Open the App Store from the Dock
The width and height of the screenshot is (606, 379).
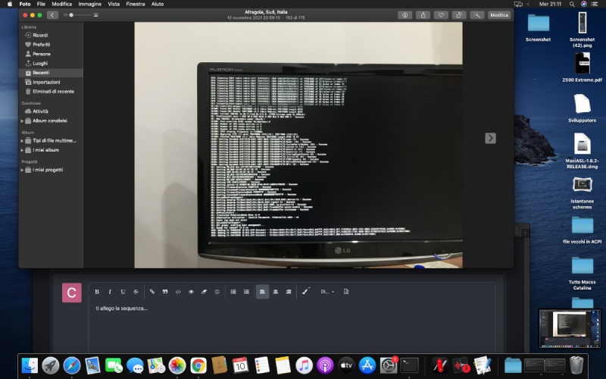click(x=367, y=365)
